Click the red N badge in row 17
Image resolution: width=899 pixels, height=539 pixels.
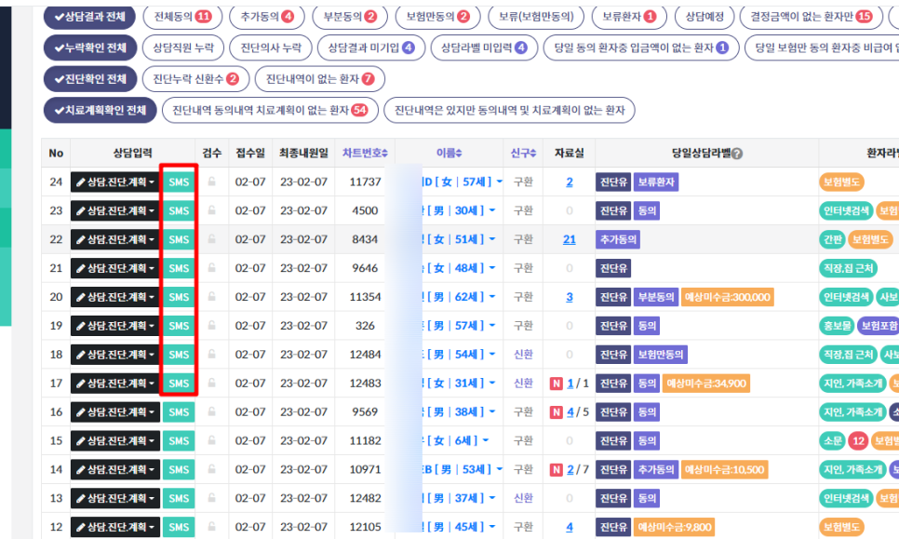[x=557, y=384]
